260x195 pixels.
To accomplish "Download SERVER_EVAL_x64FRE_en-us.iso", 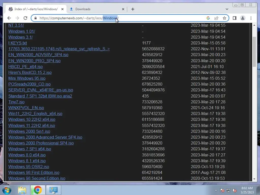I will (41, 90).
